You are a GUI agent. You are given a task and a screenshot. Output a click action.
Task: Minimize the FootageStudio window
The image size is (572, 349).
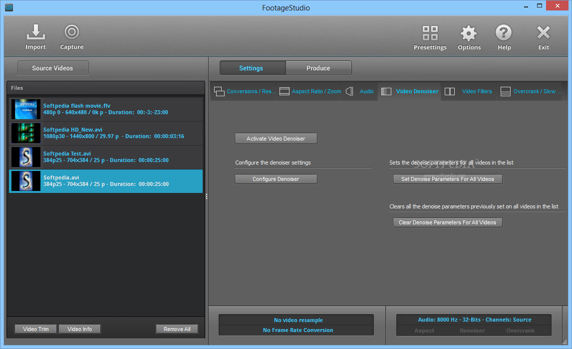click(526, 6)
